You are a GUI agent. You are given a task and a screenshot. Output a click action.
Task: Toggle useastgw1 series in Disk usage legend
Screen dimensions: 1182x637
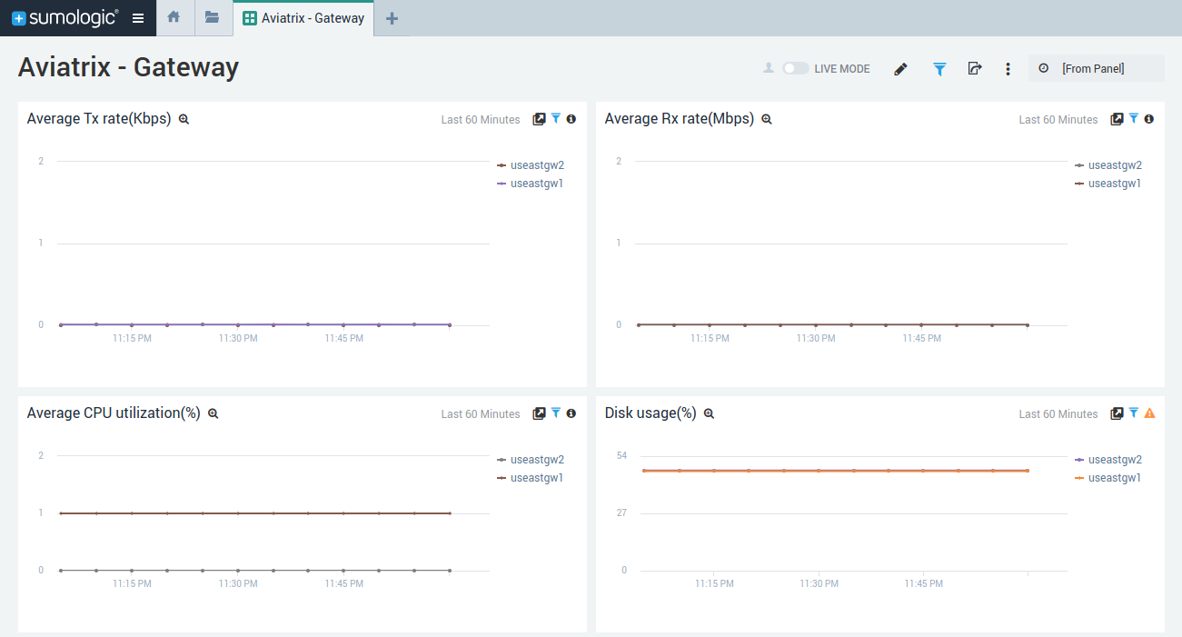pos(1108,478)
